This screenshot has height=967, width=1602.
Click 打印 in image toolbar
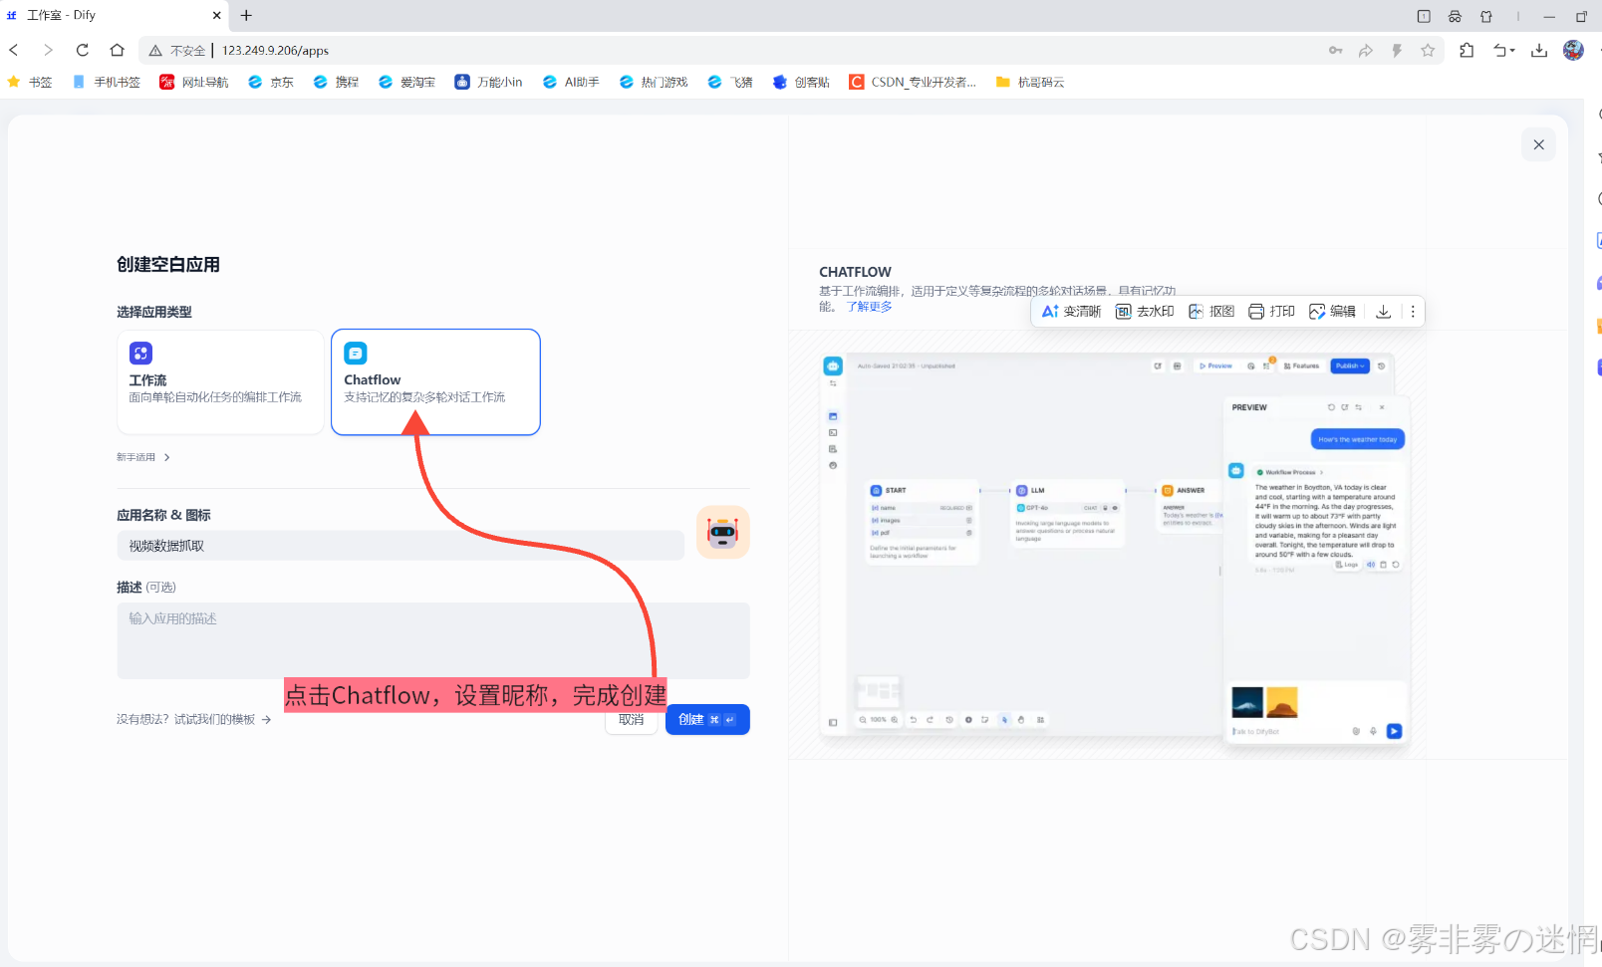(x=1271, y=312)
